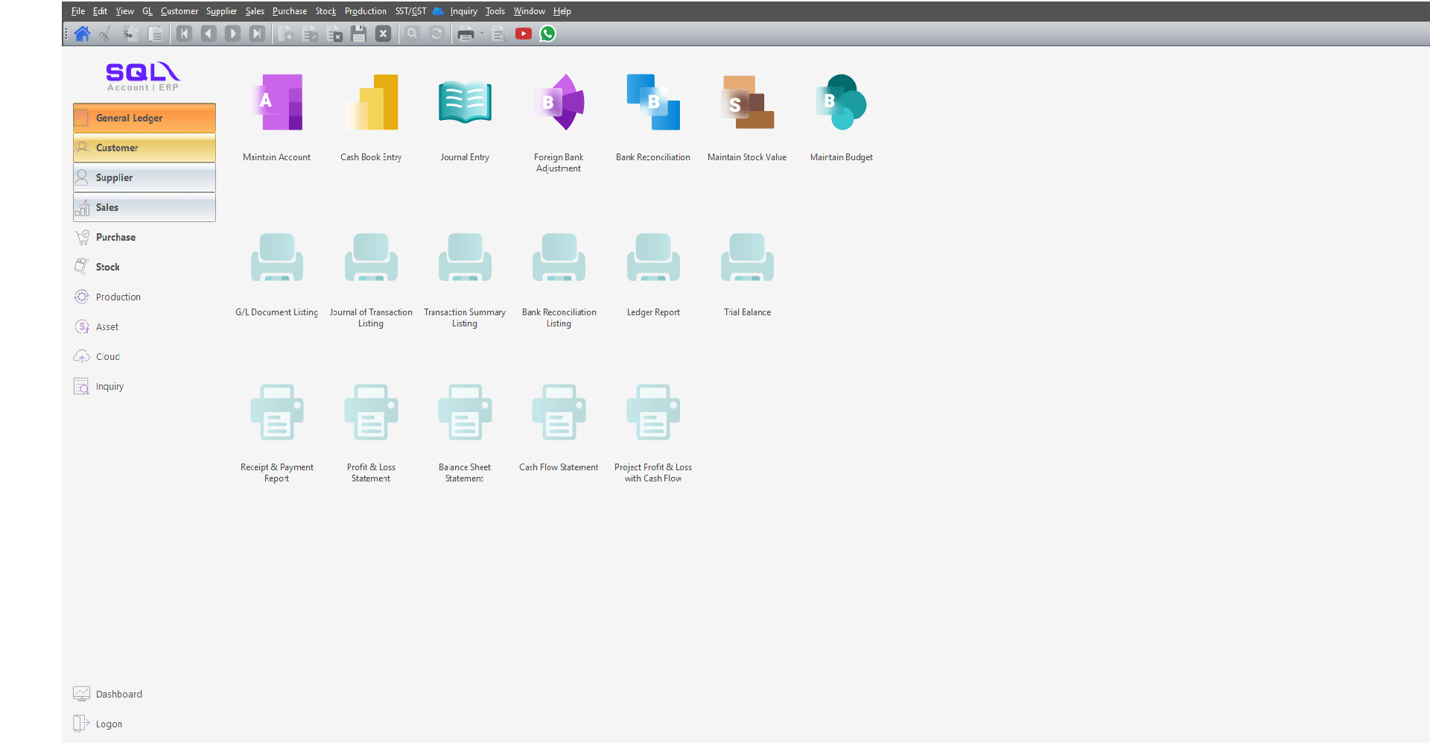Open the WhatsApp support icon
The width and height of the screenshot is (1430, 743).
tap(547, 34)
